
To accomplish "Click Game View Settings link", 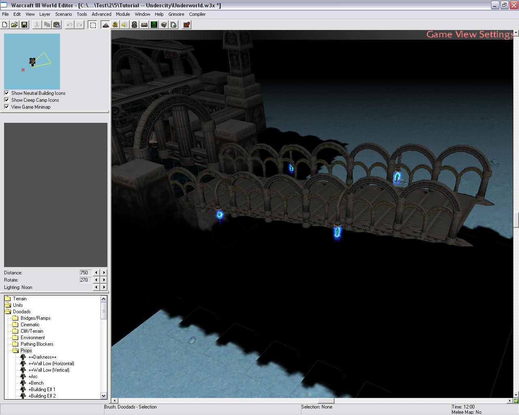I will (470, 34).
